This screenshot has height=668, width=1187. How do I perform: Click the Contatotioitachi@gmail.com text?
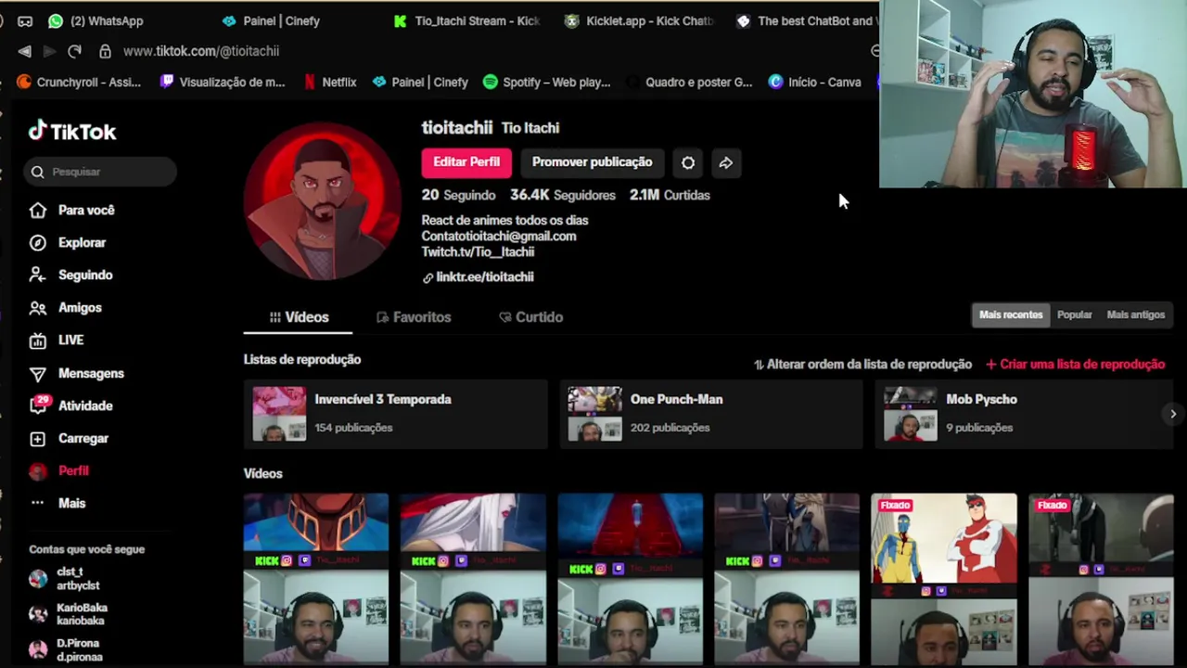[x=499, y=237]
